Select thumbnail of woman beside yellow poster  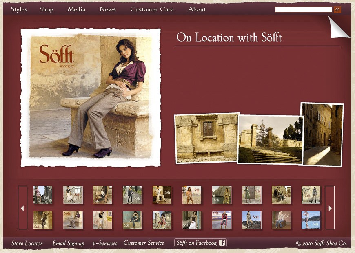(102, 220)
